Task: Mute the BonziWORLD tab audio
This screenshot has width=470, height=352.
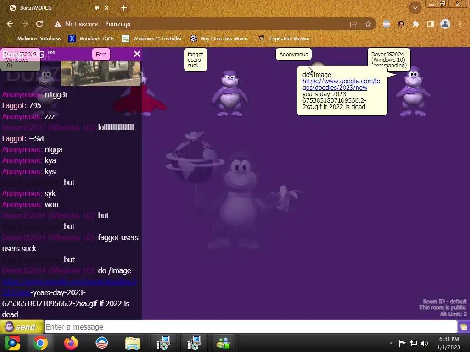Action: (x=96, y=8)
